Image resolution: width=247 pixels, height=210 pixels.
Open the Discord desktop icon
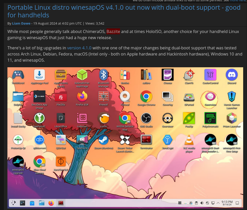232,75
